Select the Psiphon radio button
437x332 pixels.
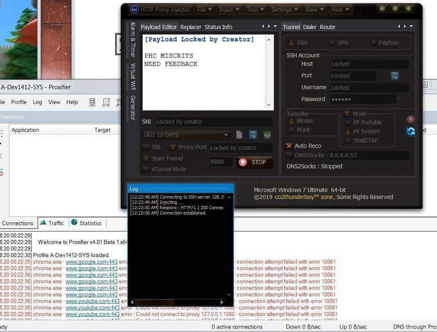(x=373, y=43)
